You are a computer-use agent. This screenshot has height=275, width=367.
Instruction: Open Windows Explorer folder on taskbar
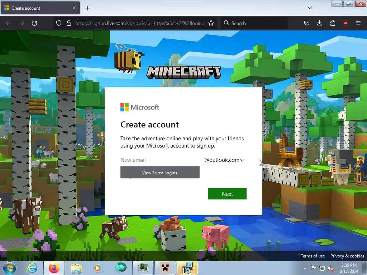tap(76, 268)
